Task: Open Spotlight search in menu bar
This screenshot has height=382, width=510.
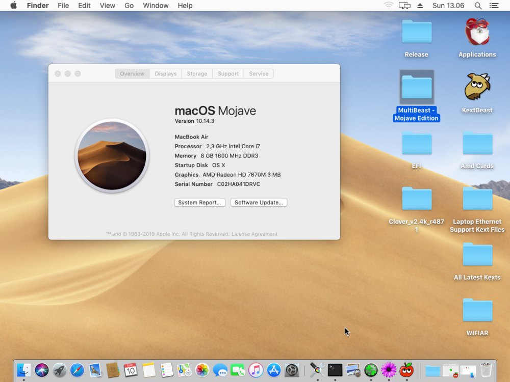Action: pyautogui.click(x=478, y=6)
